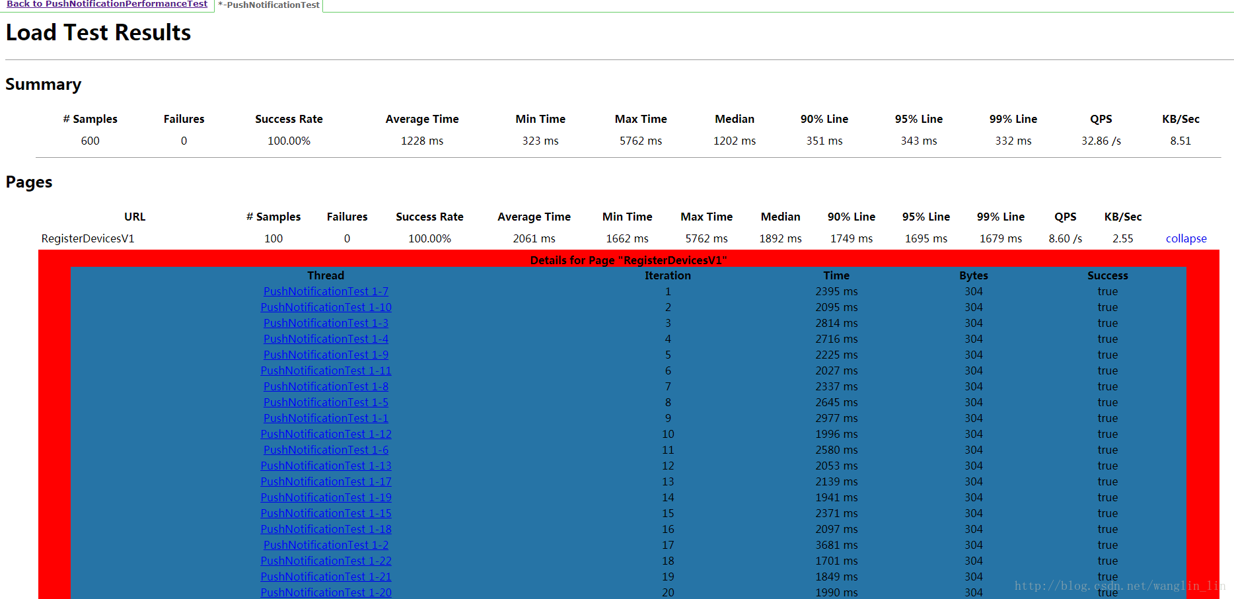Open thread link PushNotificationTest 1-18
This screenshot has height=599, width=1234.
[326, 529]
